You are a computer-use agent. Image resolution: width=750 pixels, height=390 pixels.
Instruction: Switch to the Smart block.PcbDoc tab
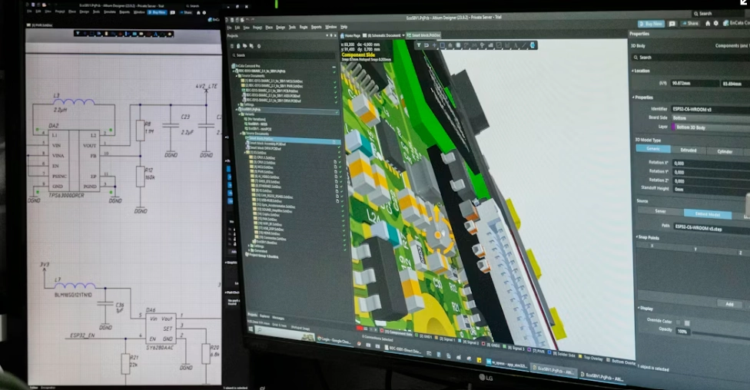(x=423, y=35)
